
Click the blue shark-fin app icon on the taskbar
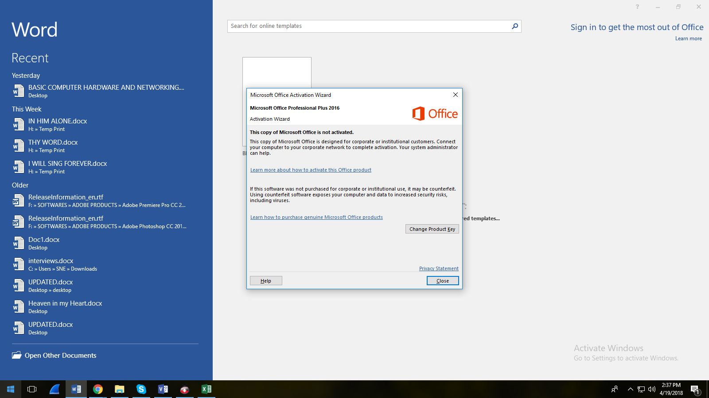55,389
